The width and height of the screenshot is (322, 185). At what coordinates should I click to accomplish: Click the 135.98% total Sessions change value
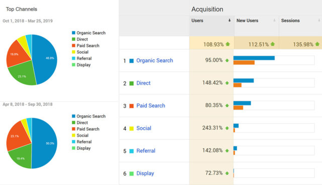pos(303,44)
